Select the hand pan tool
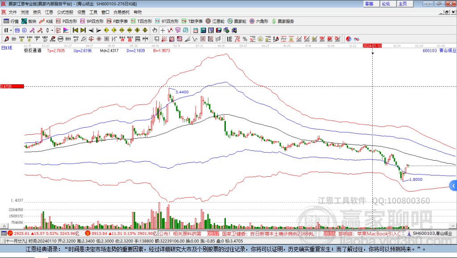Screen dimensions: 457x258 pos(155,30)
